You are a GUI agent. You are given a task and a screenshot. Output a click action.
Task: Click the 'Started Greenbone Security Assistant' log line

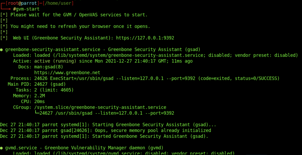[104, 136]
